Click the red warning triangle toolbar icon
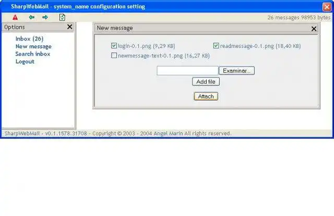This screenshot has height=216, width=334. pos(15,17)
